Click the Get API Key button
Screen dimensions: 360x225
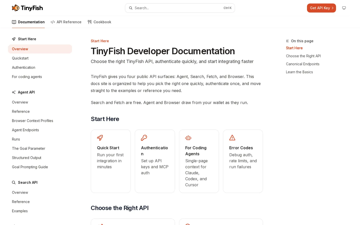click(x=321, y=8)
